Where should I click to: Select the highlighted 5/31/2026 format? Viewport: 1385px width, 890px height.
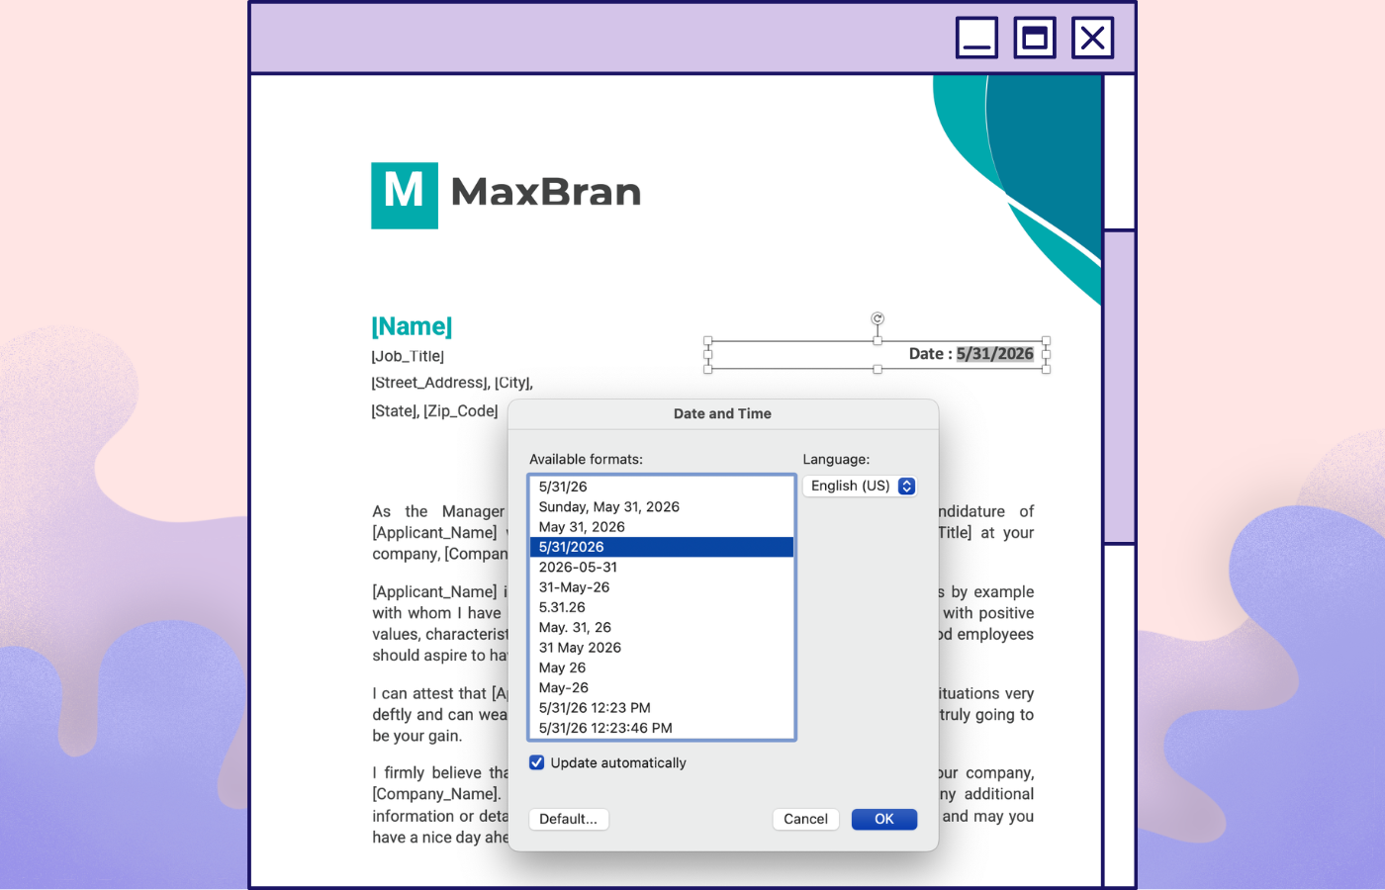pyautogui.click(x=662, y=547)
